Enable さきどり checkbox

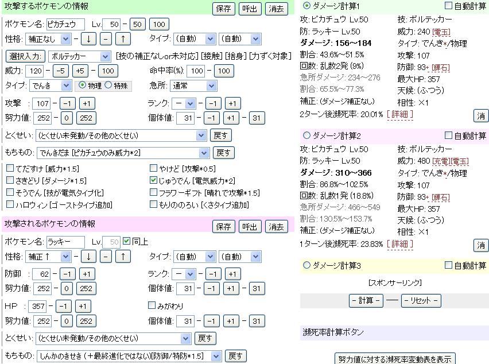coord(10,180)
